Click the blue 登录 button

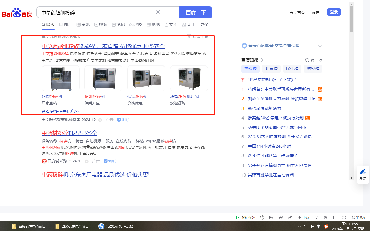[x=334, y=12]
